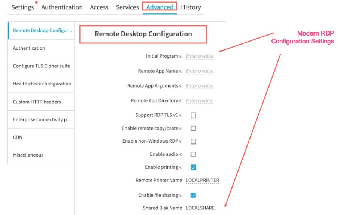This screenshot has width=337, height=215.
Task: Open the Services tab
Action: pyautogui.click(x=127, y=7)
